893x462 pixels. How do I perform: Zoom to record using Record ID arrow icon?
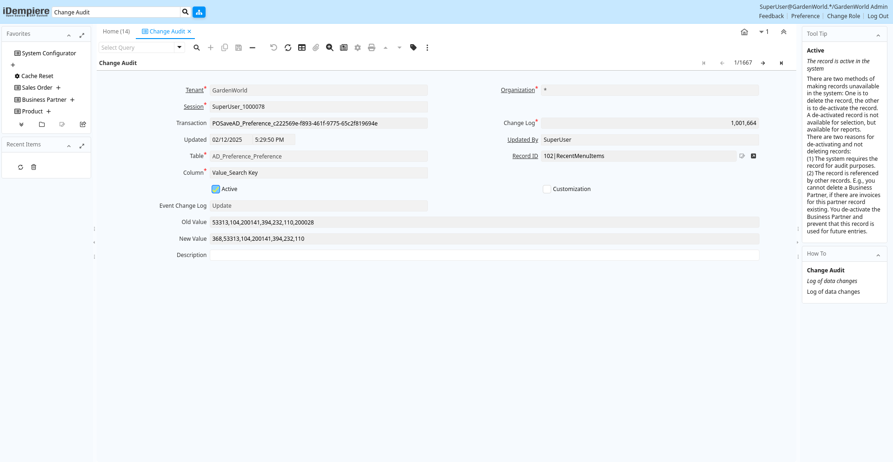pyautogui.click(x=753, y=156)
